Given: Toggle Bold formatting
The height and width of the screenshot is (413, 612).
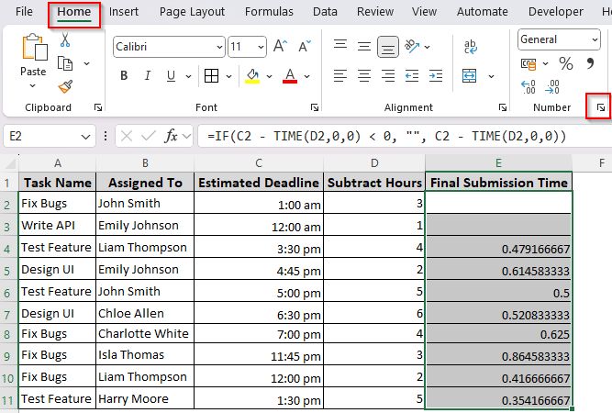Looking at the screenshot, I should (x=124, y=76).
